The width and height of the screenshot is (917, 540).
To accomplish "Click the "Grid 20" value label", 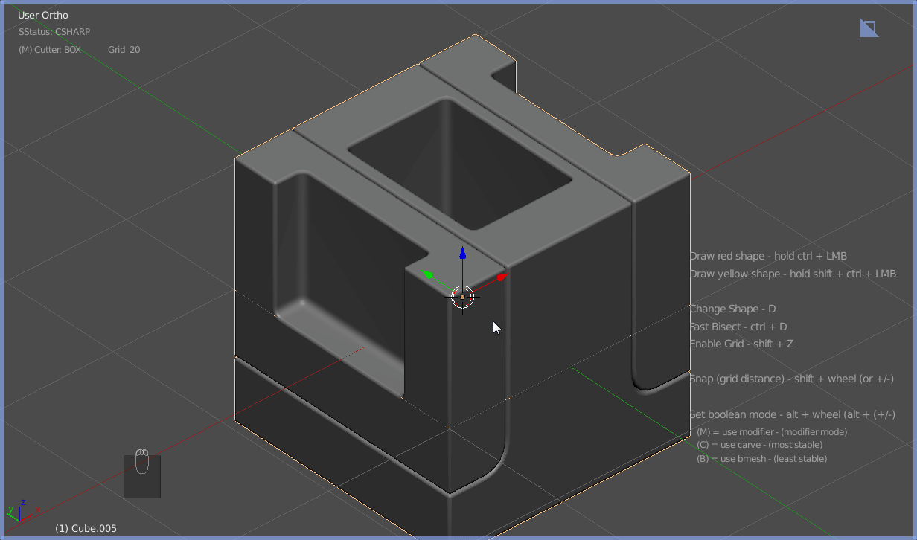I will point(124,50).
